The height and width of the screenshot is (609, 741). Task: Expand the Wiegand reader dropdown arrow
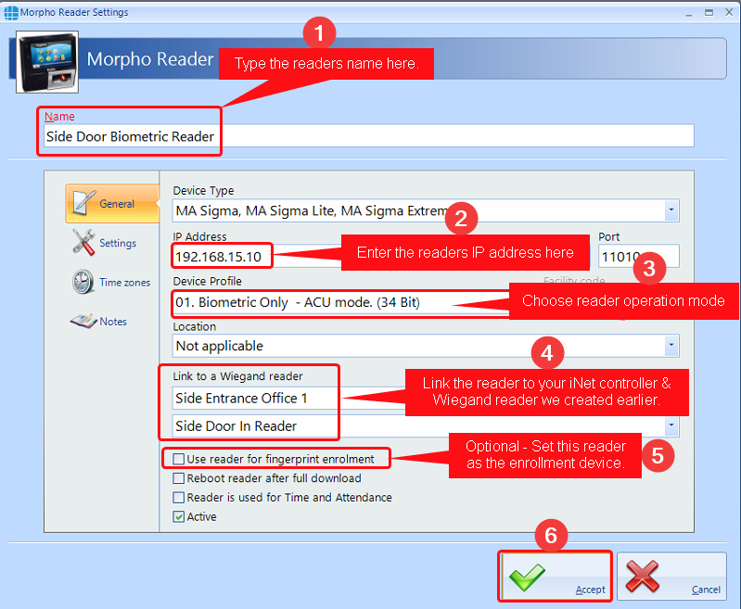click(671, 426)
